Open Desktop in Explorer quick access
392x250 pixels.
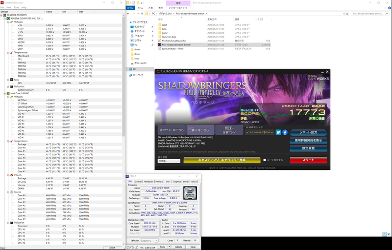[139, 27]
